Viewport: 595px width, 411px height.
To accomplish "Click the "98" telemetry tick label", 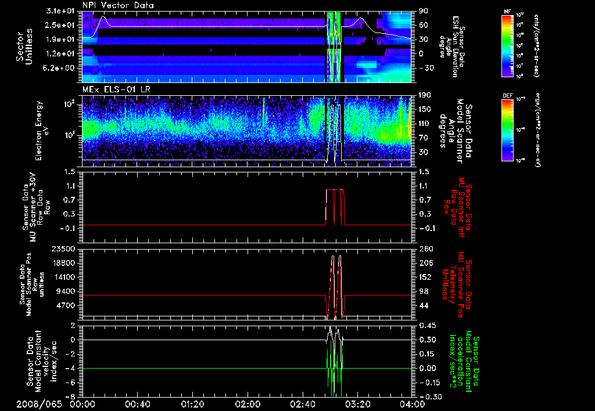I will click(423, 291).
